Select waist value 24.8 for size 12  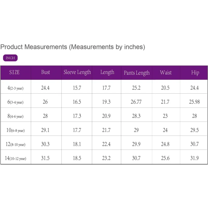[x=165, y=144]
